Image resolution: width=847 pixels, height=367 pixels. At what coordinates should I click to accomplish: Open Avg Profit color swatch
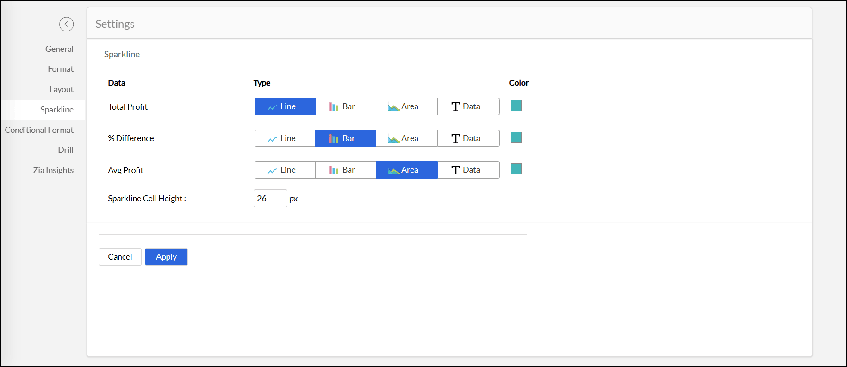516,169
